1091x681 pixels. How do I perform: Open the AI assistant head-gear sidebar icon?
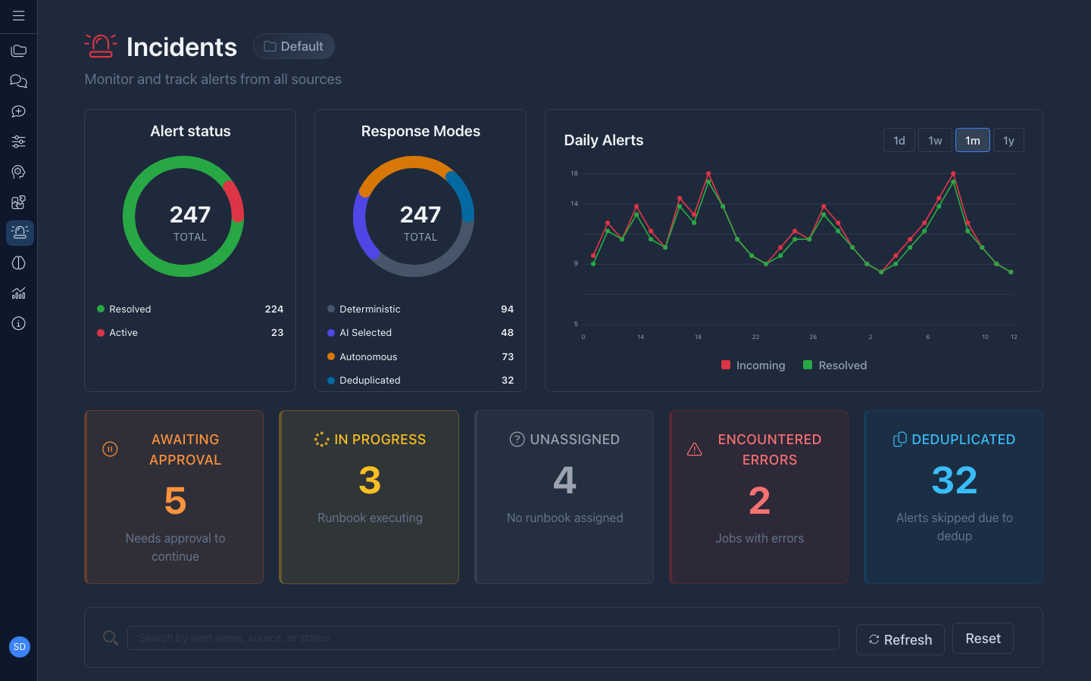coord(18,172)
